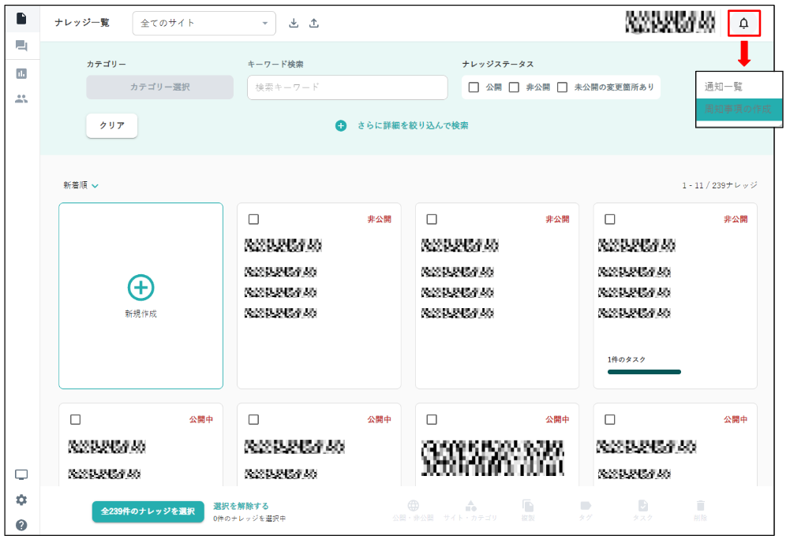Click the 検索キーワード input field
The width and height of the screenshot is (790, 539).
pyautogui.click(x=347, y=87)
